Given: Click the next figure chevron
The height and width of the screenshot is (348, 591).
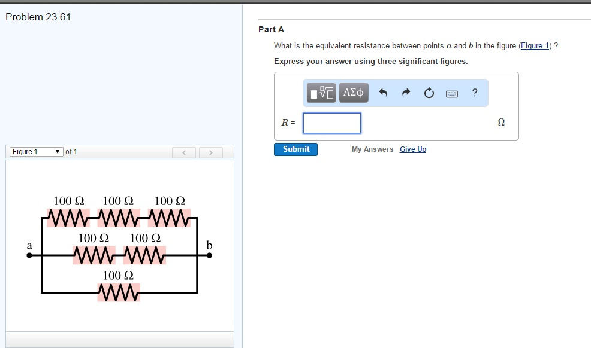Looking at the screenshot, I should click(211, 152).
